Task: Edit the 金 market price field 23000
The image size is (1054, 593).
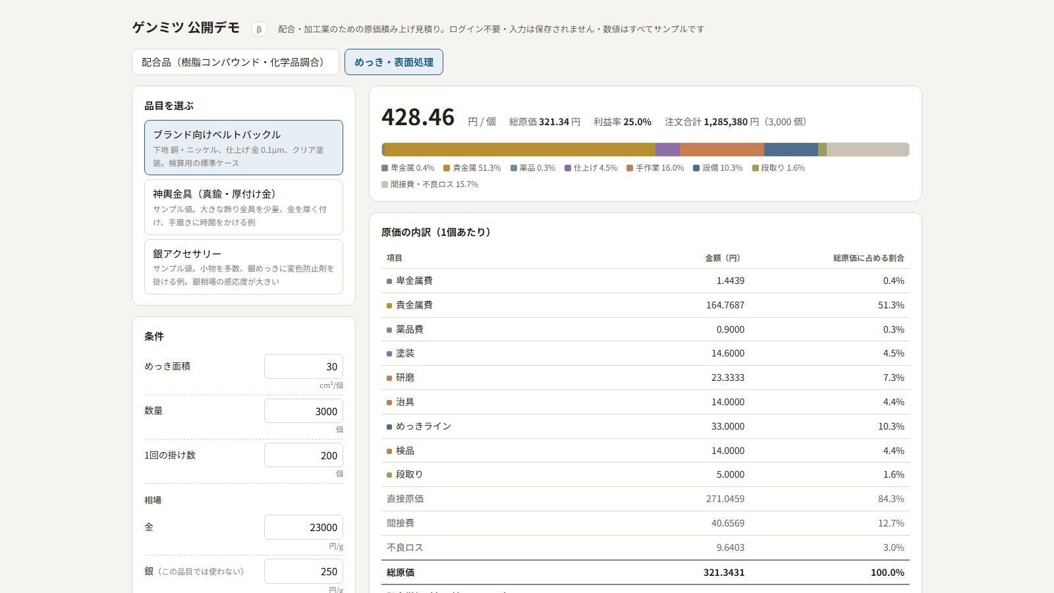Action: click(304, 527)
